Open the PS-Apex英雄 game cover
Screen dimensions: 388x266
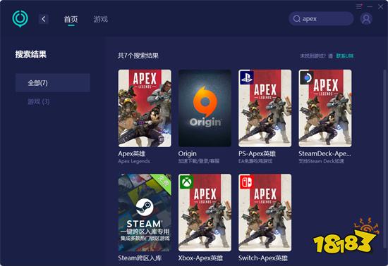[x=265, y=108]
